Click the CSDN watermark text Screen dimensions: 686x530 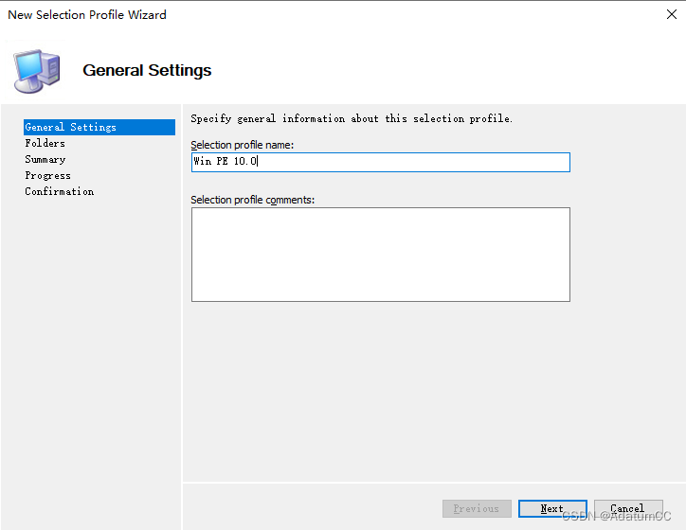pyautogui.click(x=616, y=516)
